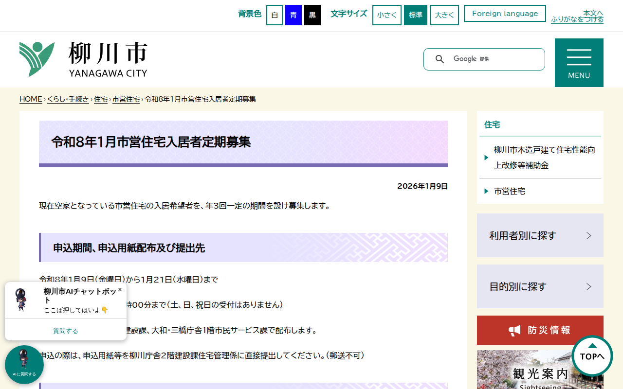
Task: Open the MENU hamburger icon
Action: point(579,57)
